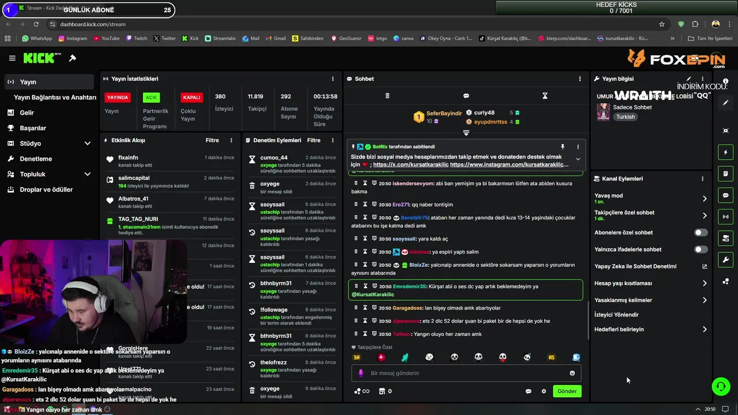
Task: Open Denetim Eylemleri three-dot menu
Action: point(332,140)
